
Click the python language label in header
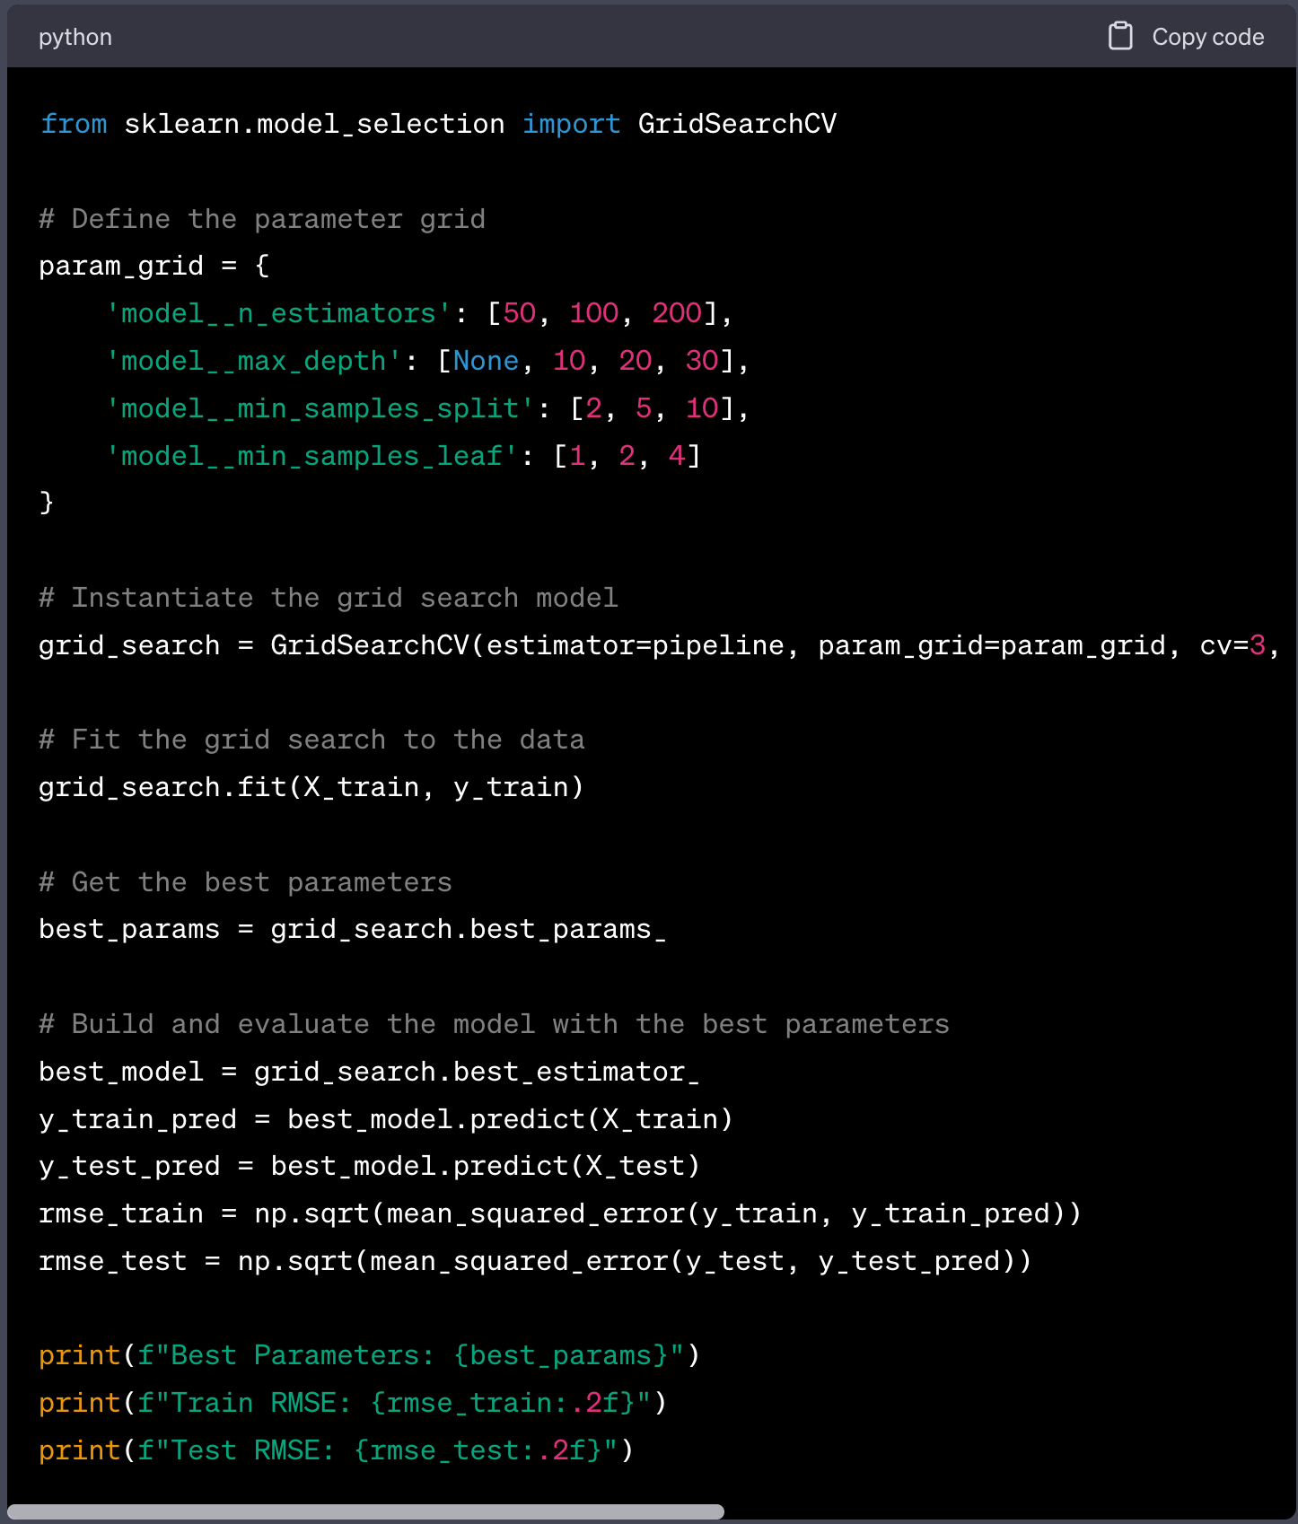75,37
